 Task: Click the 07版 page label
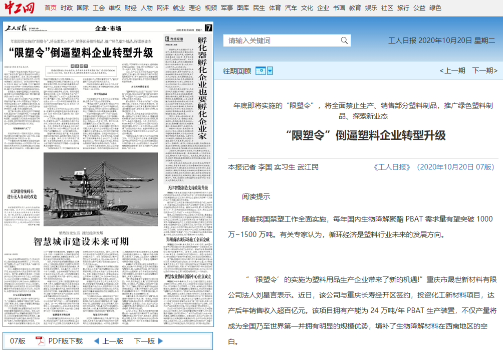(18, 341)
